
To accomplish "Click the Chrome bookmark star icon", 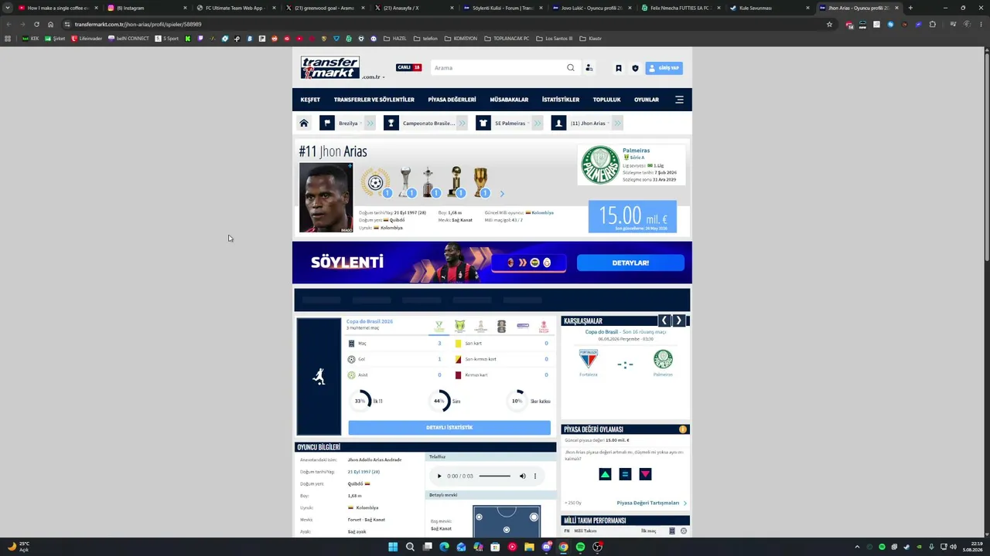I will click(829, 24).
